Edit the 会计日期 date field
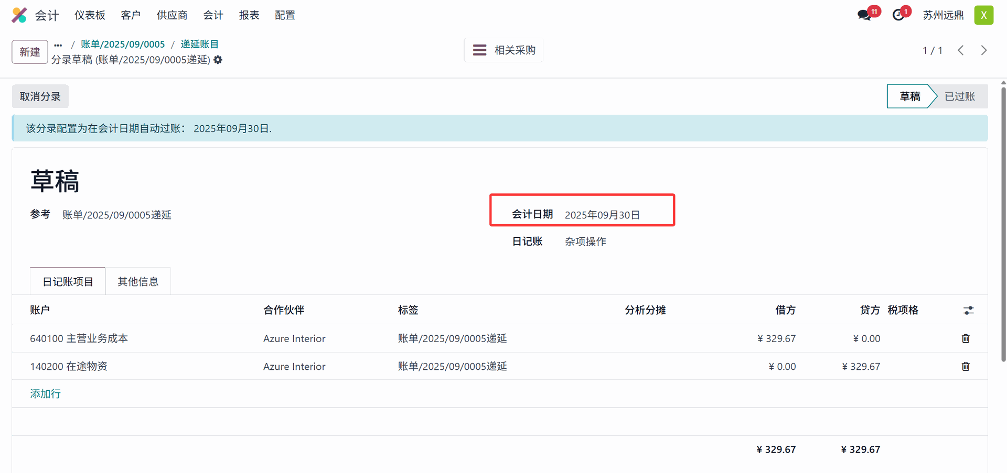 click(x=602, y=215)
